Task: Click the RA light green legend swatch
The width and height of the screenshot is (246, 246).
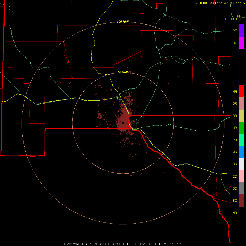Action: coord(241,140)
